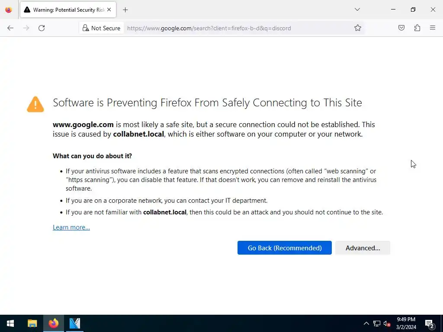Open a new tab with plus button
This screenshot has height=332, width=443.
(x=125, y=10)
